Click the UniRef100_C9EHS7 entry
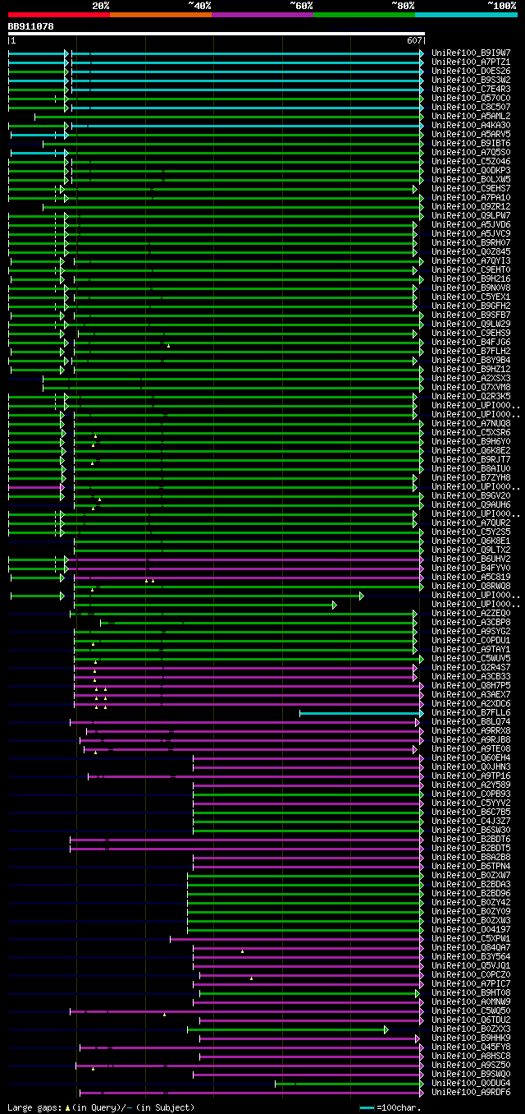 (471, 188)
